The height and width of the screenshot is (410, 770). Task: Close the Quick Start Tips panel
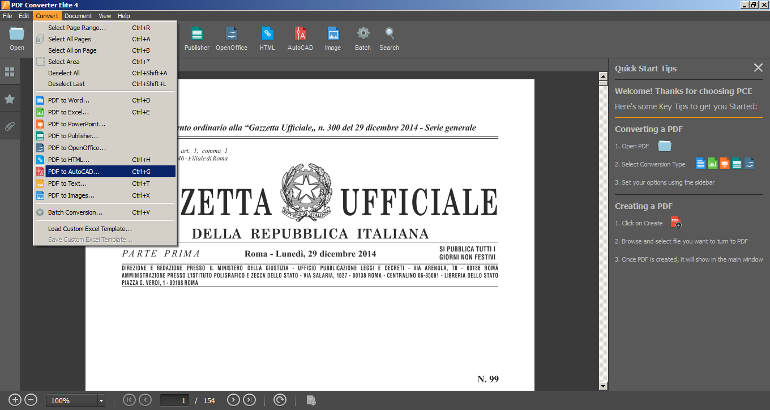758,68
